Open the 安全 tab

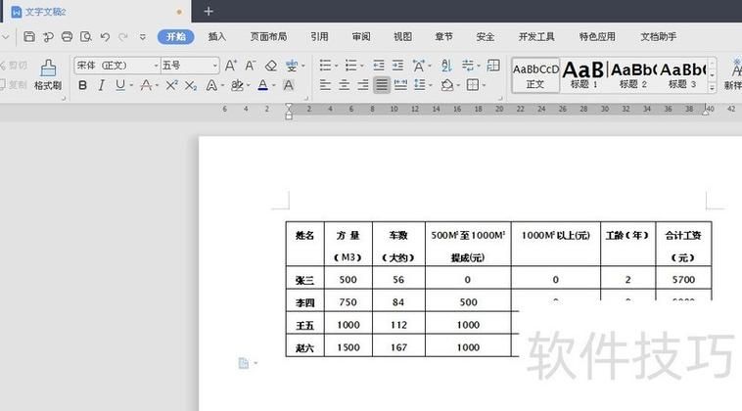pyautogui.click(x=486, y=37)
